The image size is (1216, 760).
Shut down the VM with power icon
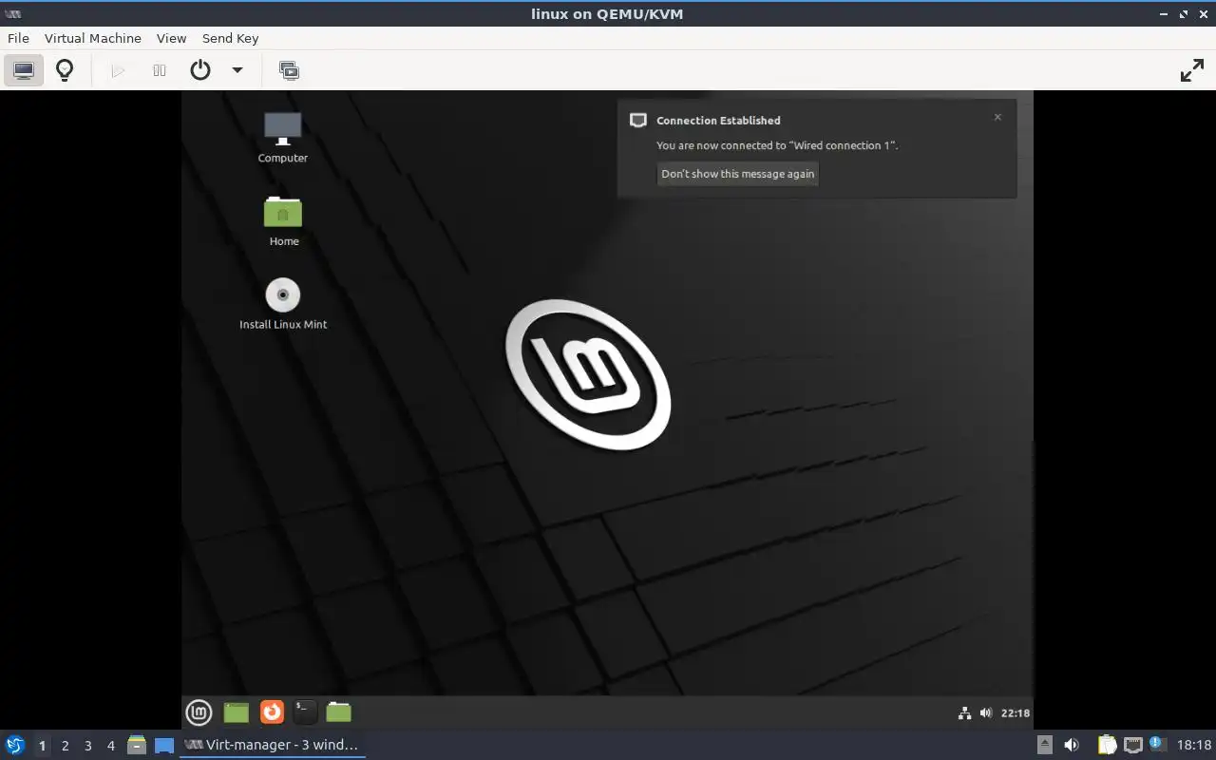tap(200, 70)
